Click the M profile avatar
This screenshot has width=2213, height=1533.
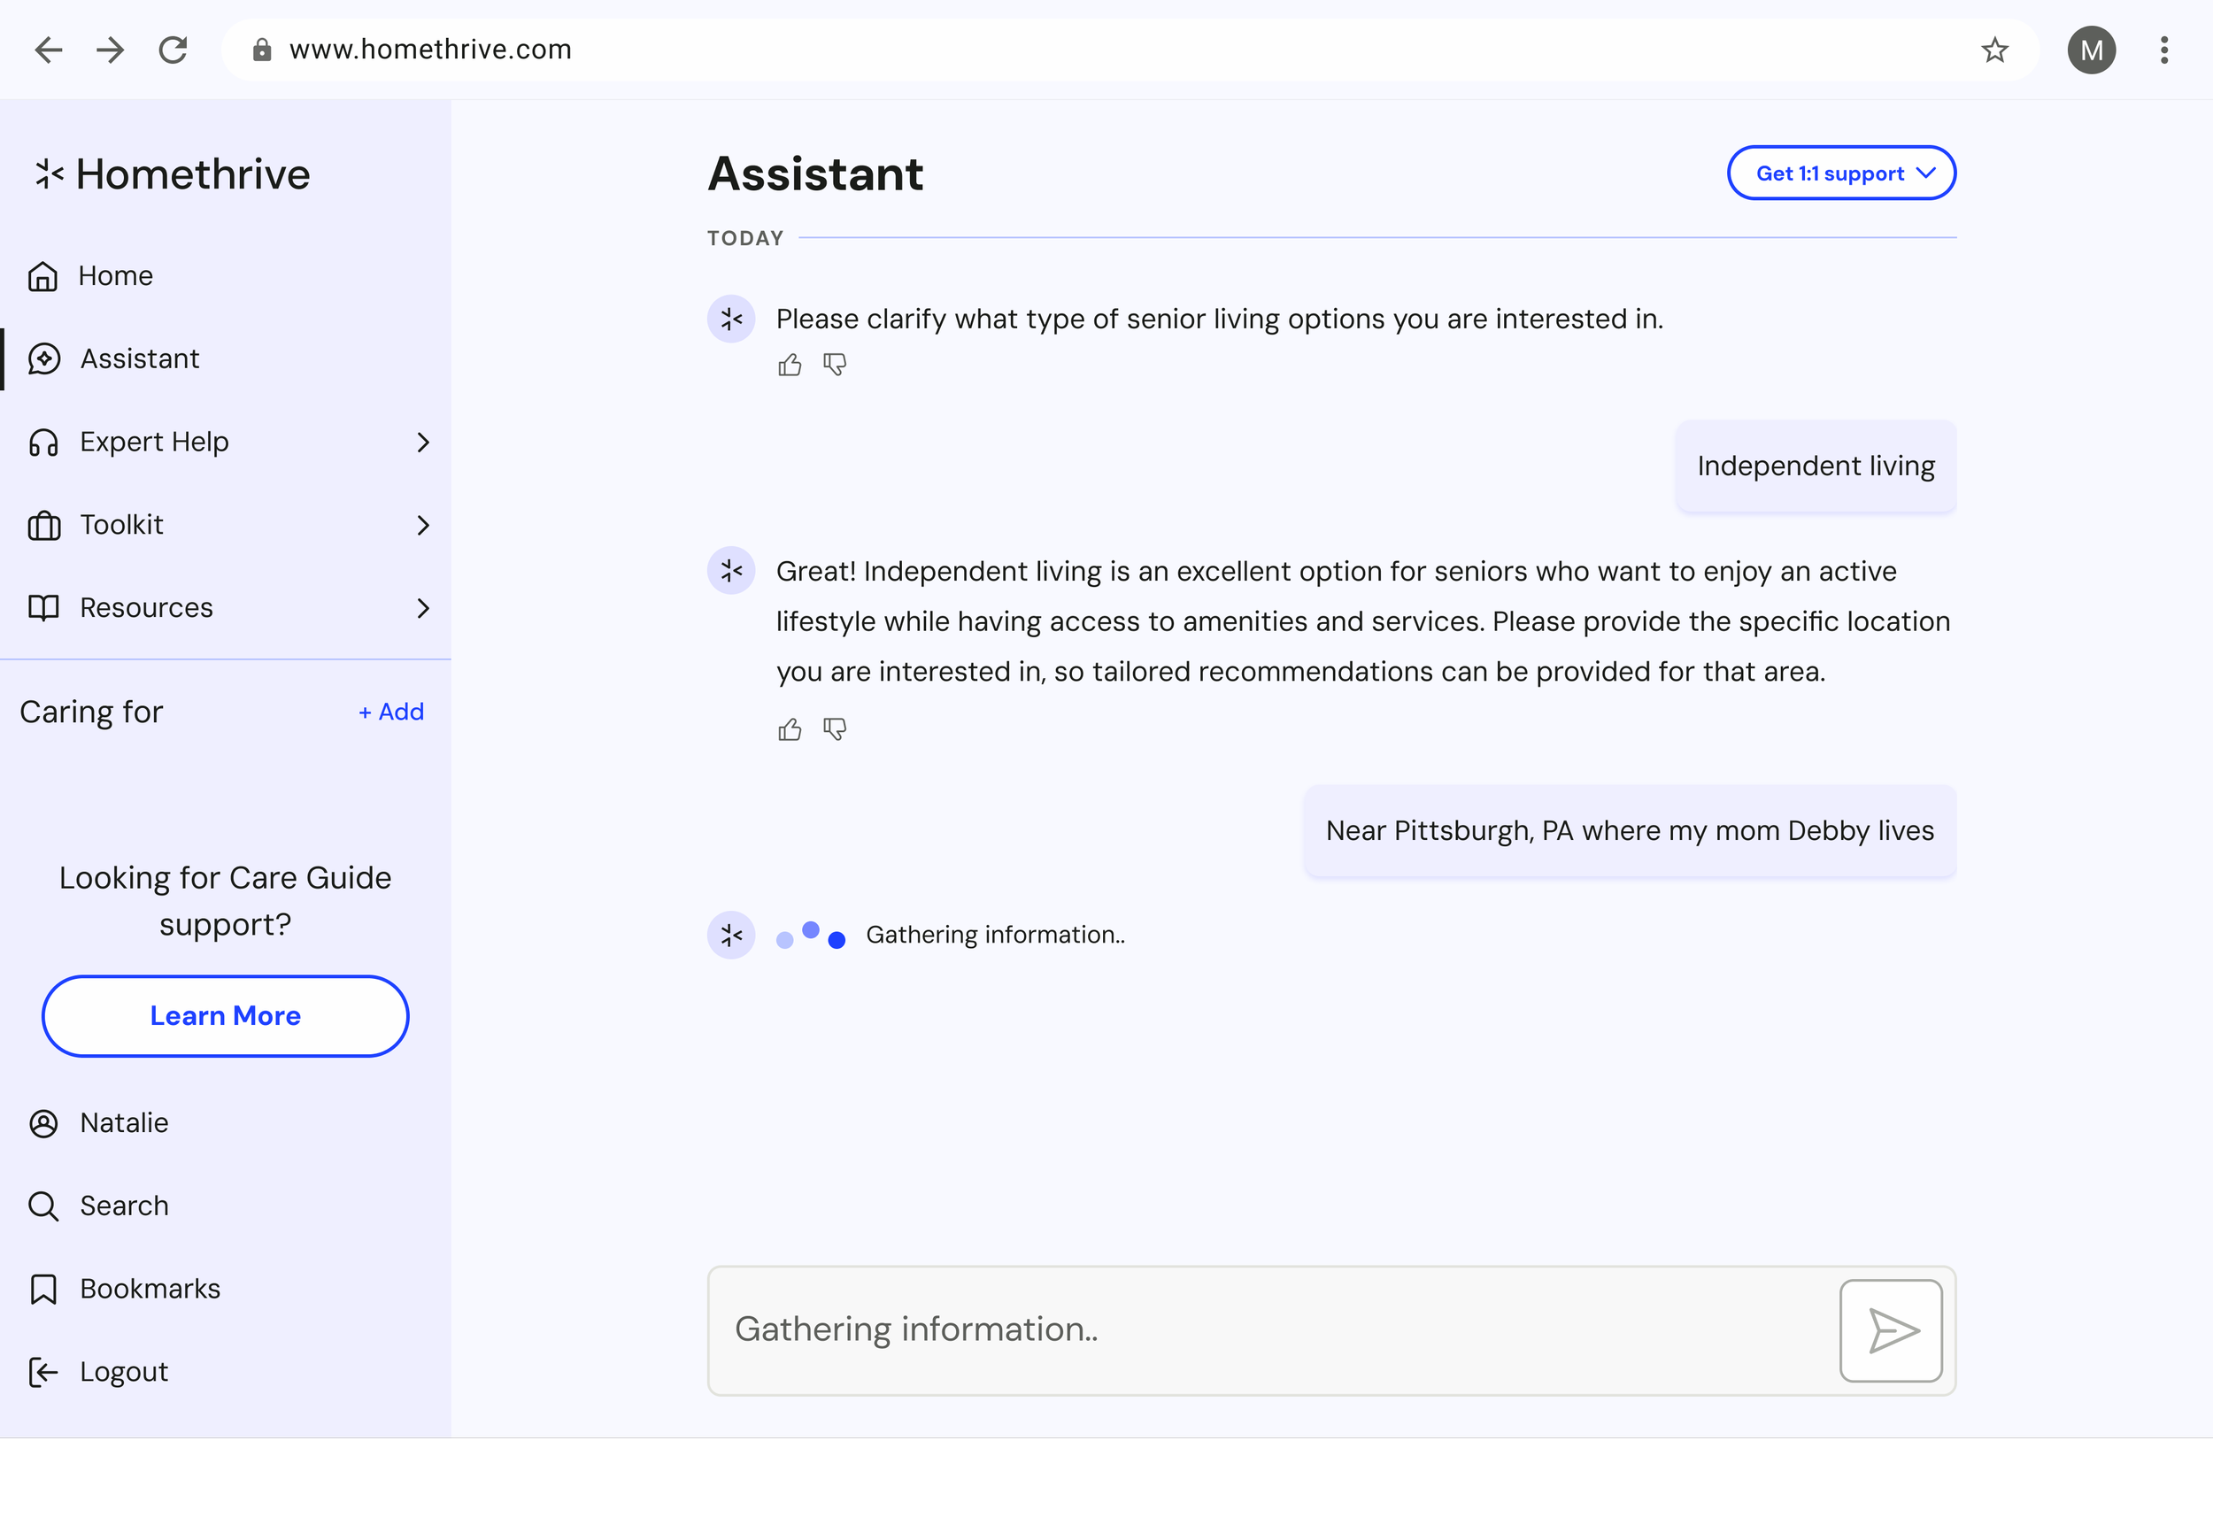tap(2090, 50)
